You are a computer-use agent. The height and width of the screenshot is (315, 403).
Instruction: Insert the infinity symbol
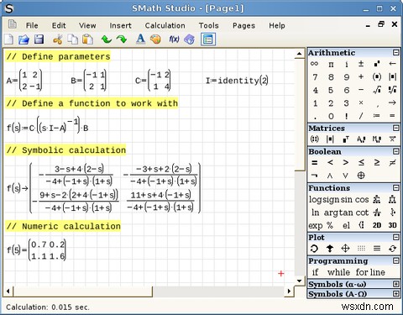tap(314, 64)
